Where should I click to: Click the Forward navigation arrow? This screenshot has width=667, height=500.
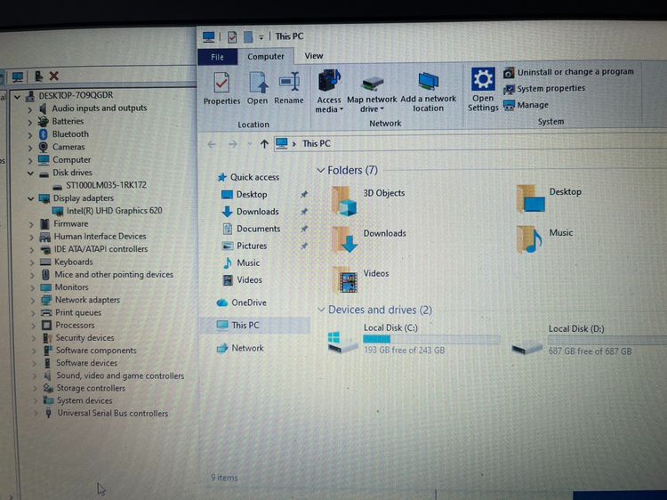pos(233,144)
